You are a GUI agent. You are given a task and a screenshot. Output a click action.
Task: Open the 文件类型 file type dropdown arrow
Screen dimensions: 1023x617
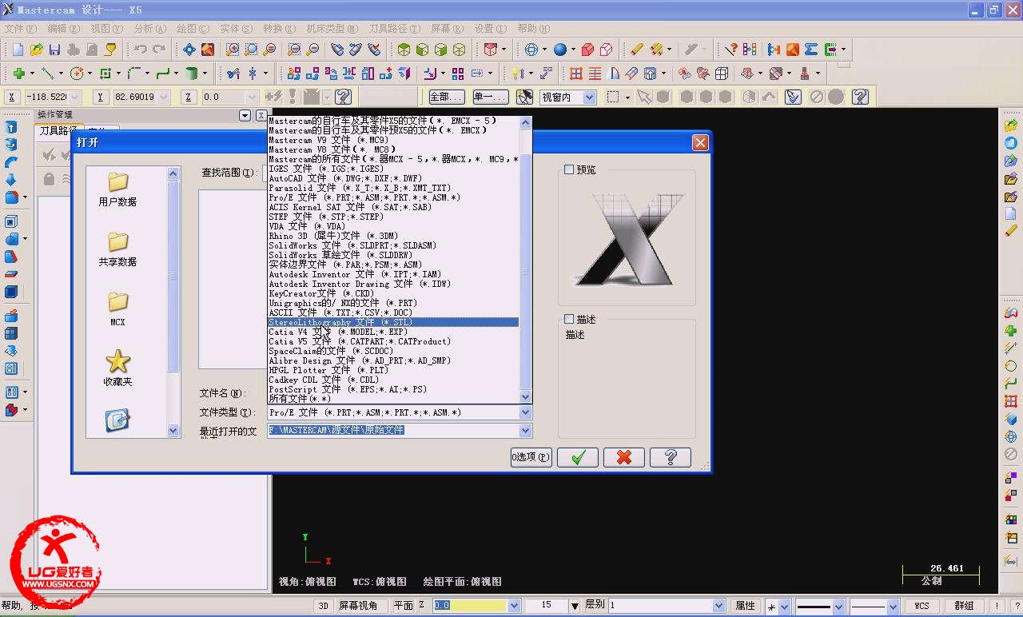coord(525,412)
